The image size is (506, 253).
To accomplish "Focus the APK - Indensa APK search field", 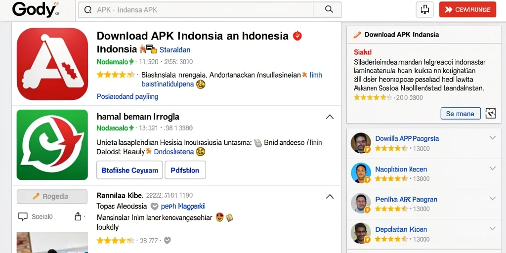I will coord(196,10).
